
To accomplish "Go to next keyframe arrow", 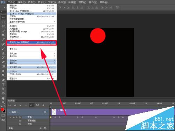I will pyautogui.click(x=17, y=117).
